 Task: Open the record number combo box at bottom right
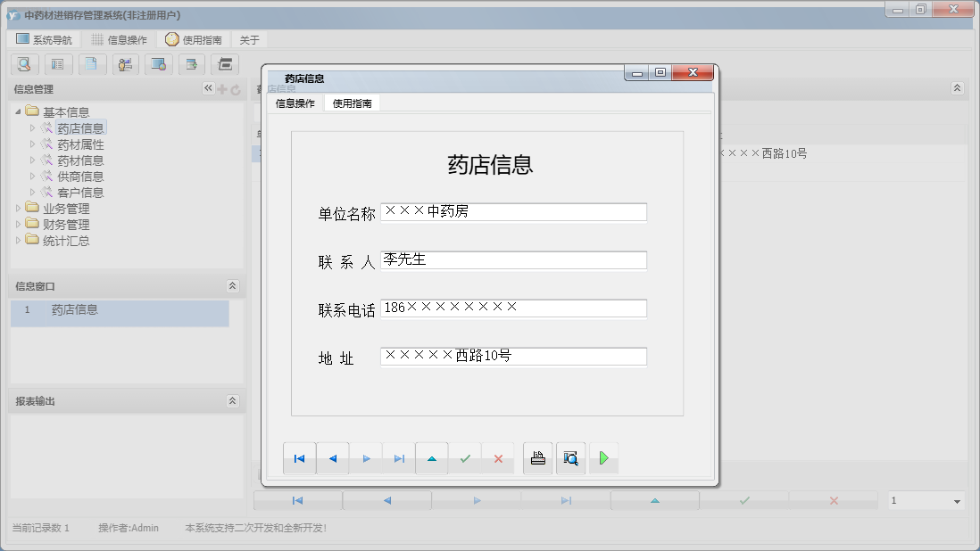tap(926, 500)
